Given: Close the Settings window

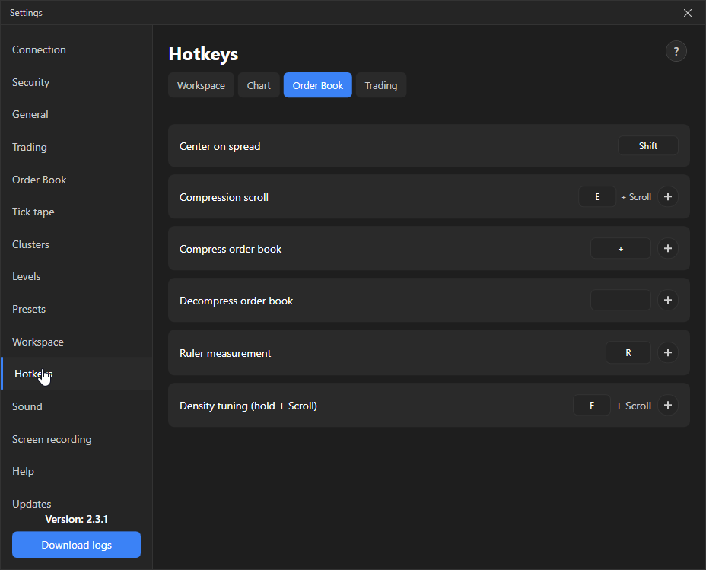Looking at the screenshot, I should coord(688,13).
